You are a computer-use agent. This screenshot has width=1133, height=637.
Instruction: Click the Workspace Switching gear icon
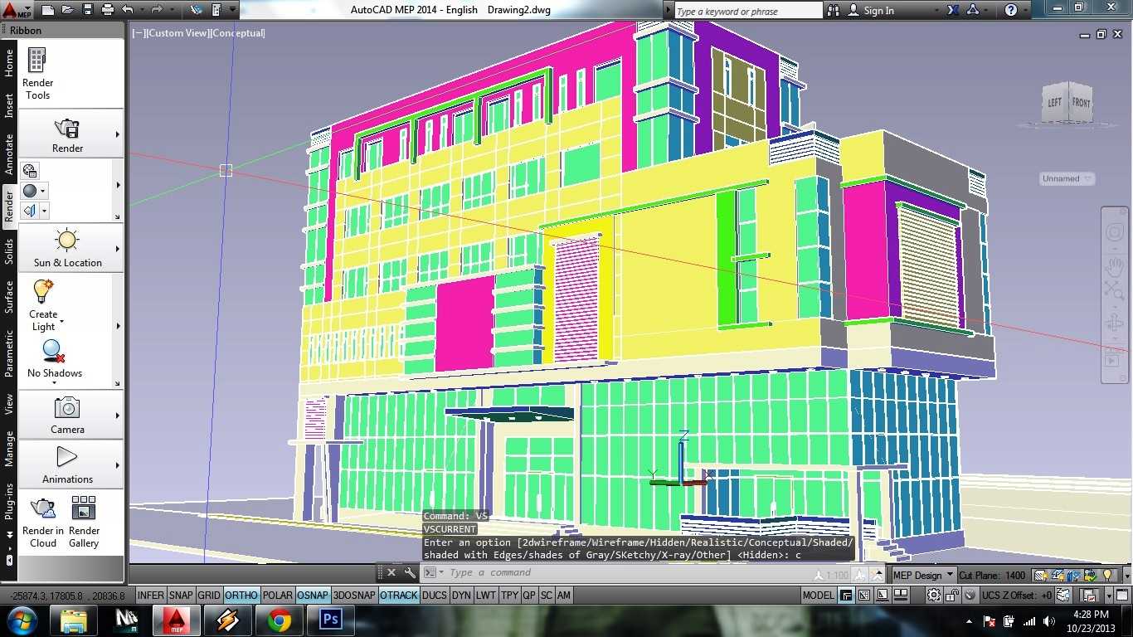[x=935, y=596]
